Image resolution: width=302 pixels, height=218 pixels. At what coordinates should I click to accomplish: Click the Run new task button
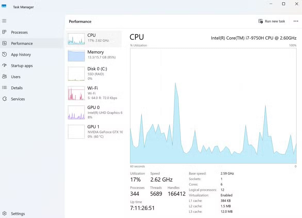pos(272,21)
